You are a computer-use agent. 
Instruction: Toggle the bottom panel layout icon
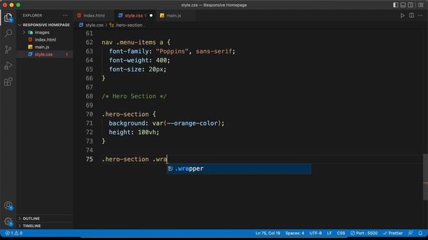(x=403, y=5)
